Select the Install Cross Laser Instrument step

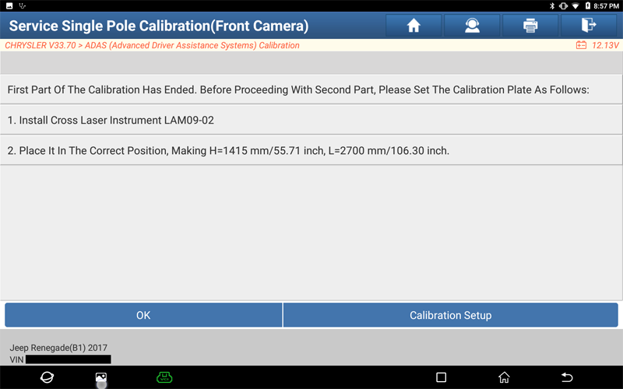[311, 120]
